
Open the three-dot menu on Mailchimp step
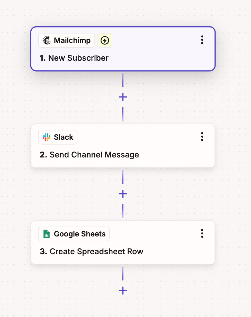[x=202, y=40]
